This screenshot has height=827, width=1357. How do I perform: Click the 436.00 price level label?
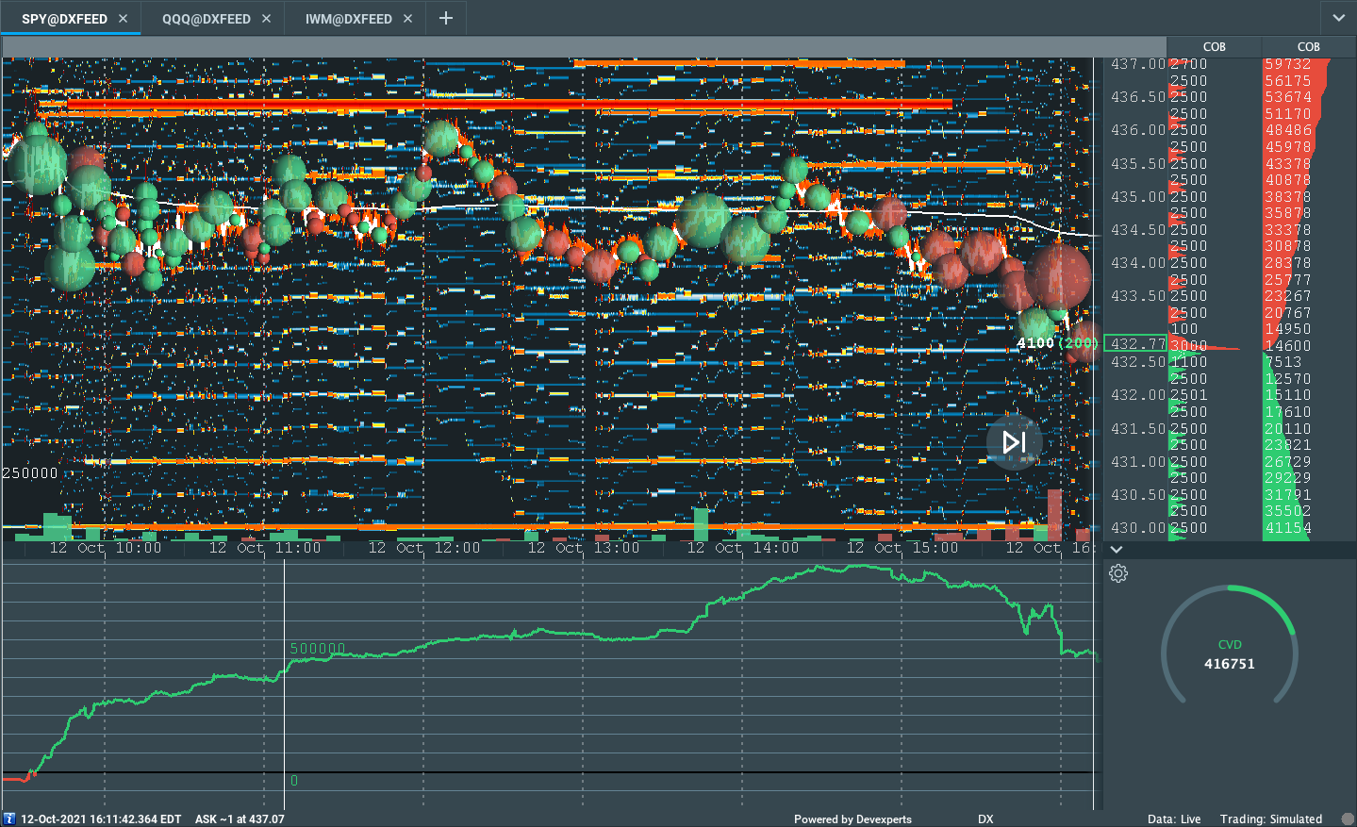point(1138,130)
